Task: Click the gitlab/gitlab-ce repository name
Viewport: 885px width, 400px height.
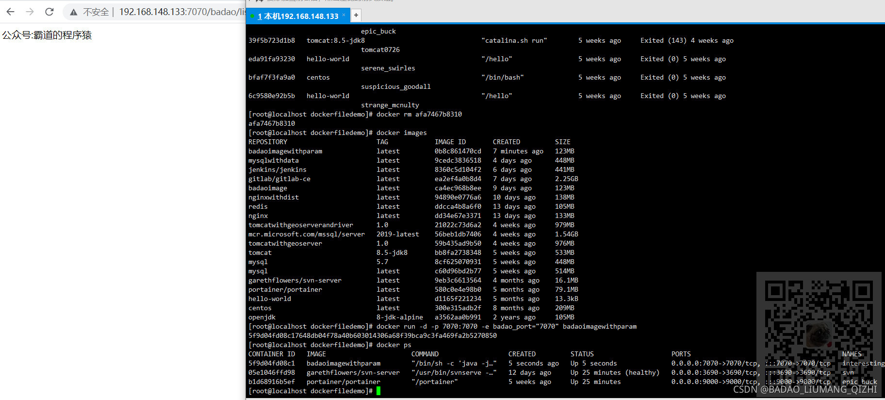Action: [279, 179]
